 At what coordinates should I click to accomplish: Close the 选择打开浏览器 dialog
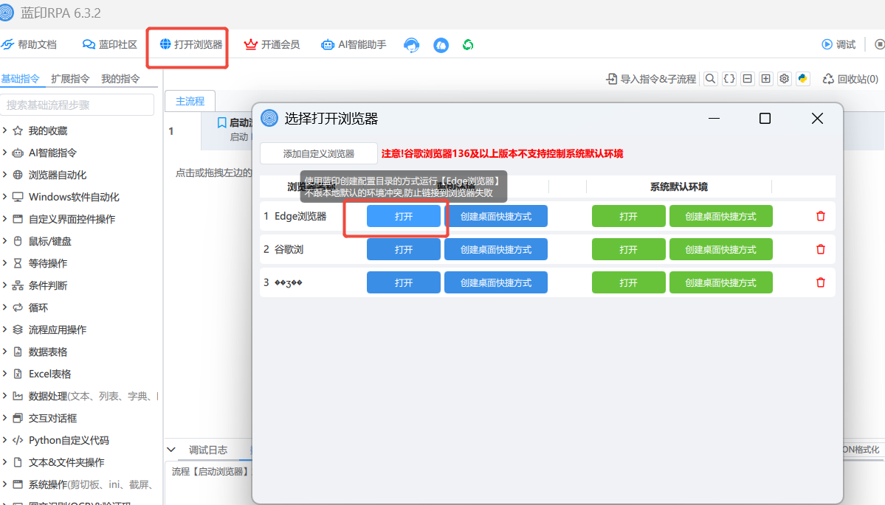(x=817, y=119)
